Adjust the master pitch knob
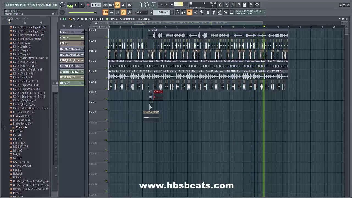 62,12
